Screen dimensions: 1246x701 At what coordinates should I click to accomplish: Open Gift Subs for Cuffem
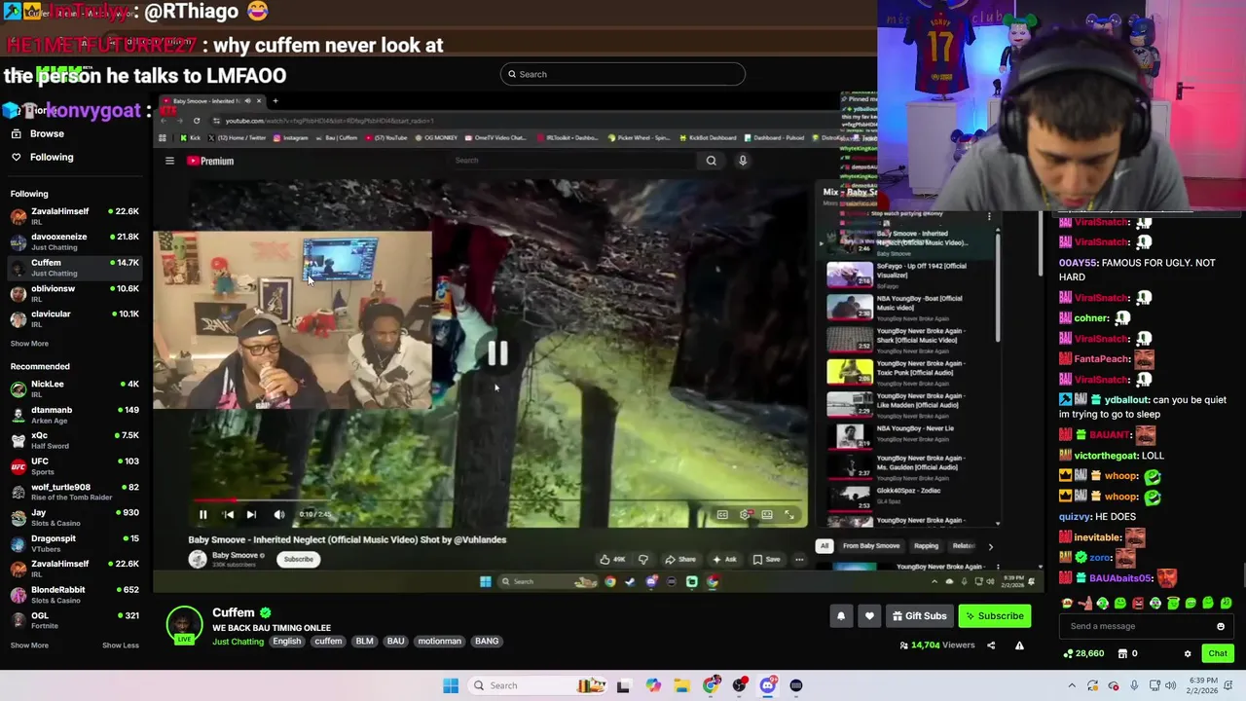point(919,616)
